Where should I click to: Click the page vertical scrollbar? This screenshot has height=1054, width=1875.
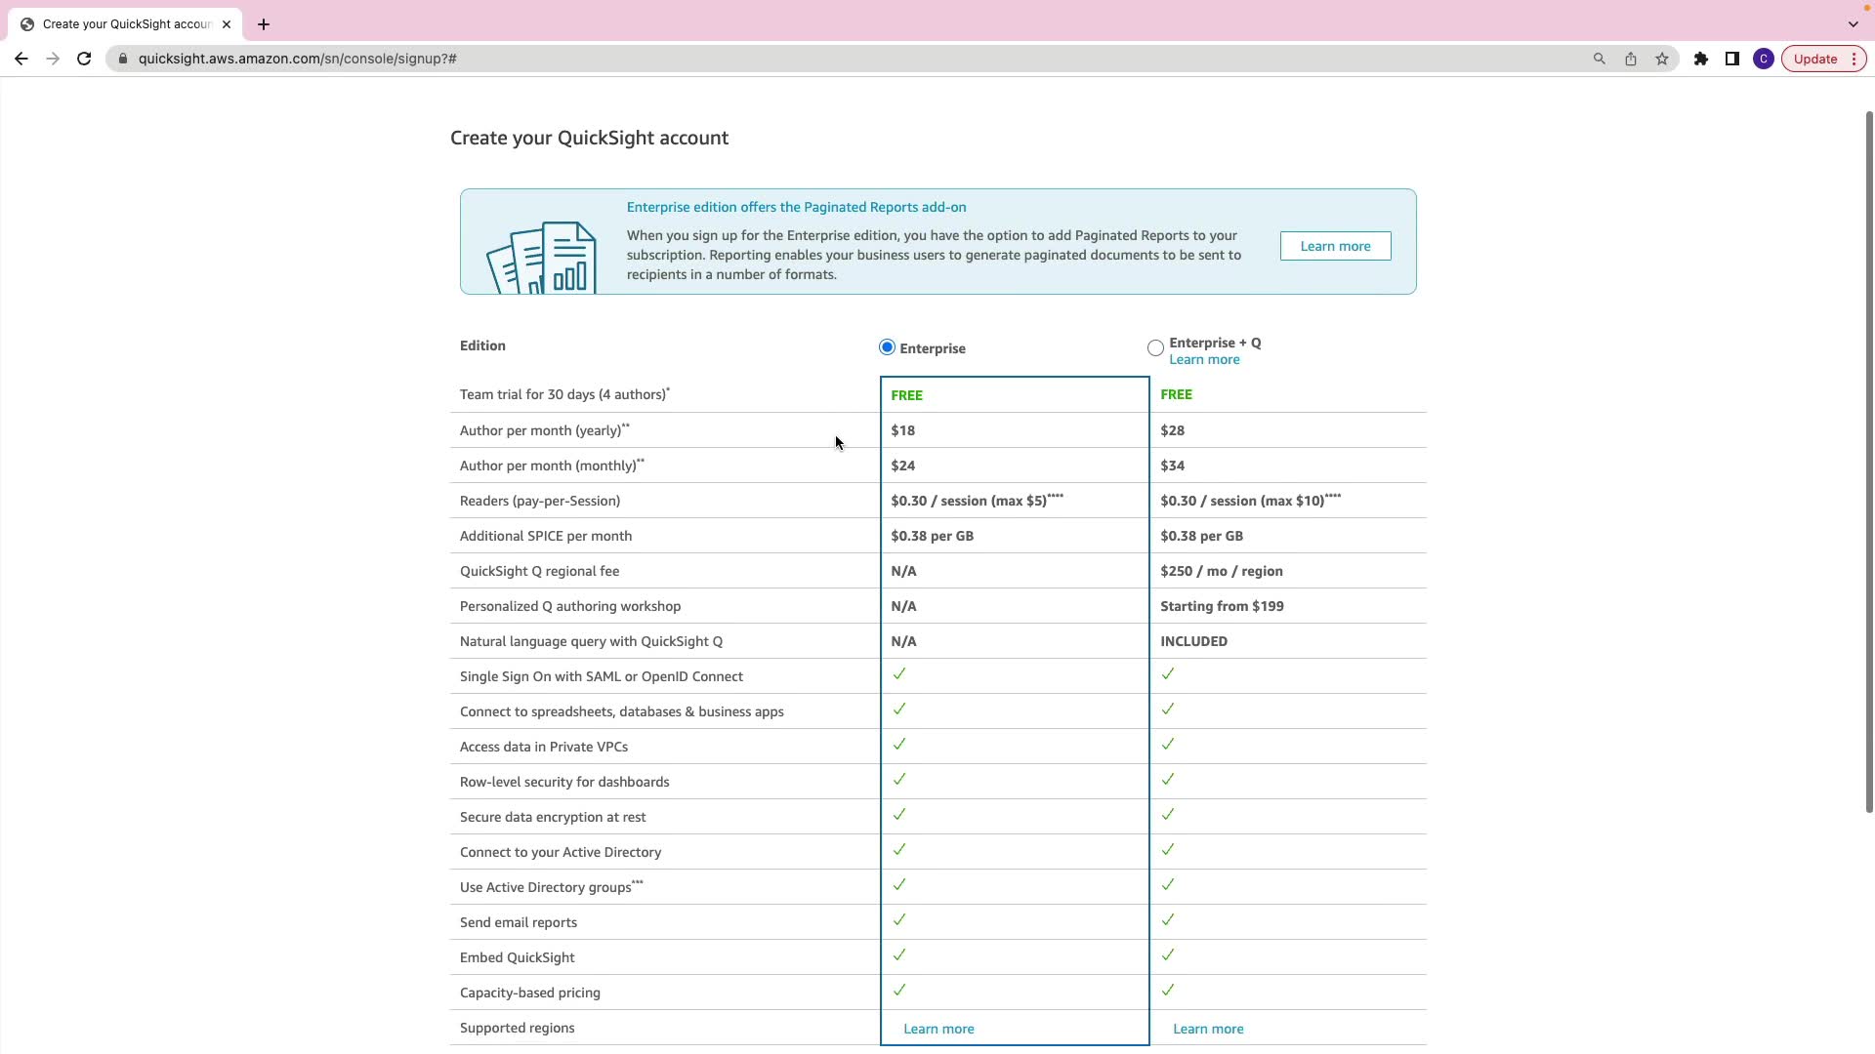click(1868, 459)
